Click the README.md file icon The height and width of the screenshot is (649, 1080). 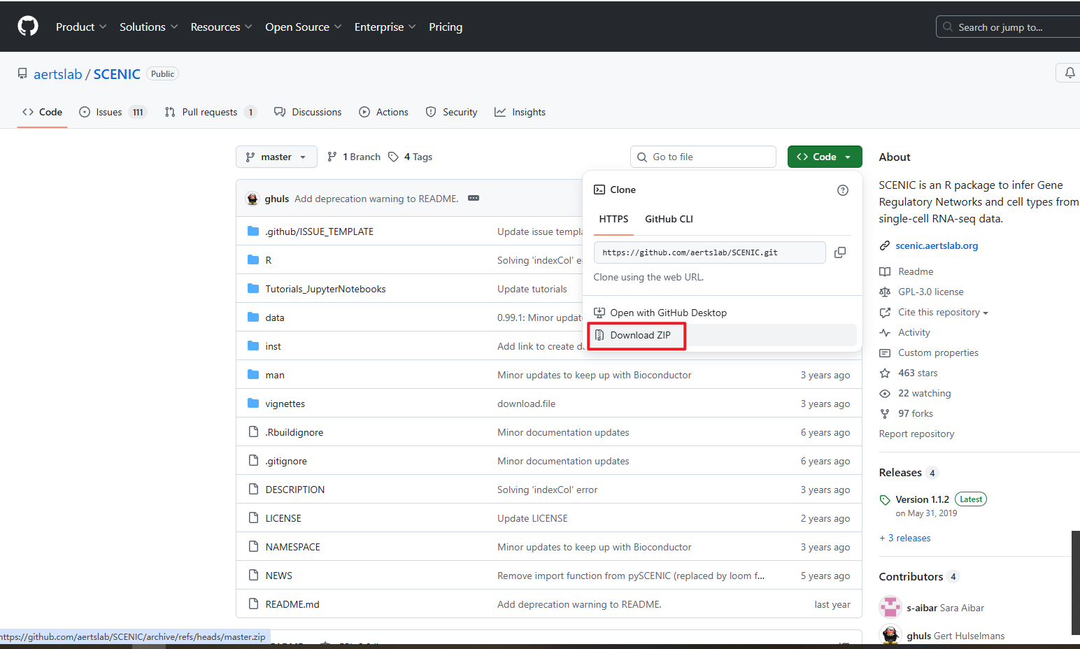coord(253,604)
